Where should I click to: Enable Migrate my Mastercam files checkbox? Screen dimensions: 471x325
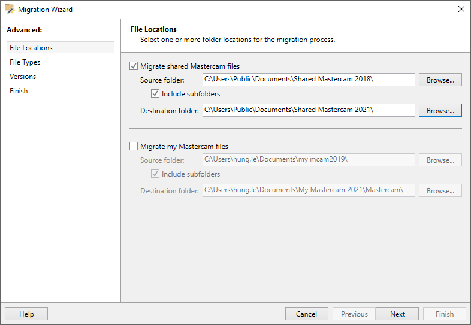[134, 146]
